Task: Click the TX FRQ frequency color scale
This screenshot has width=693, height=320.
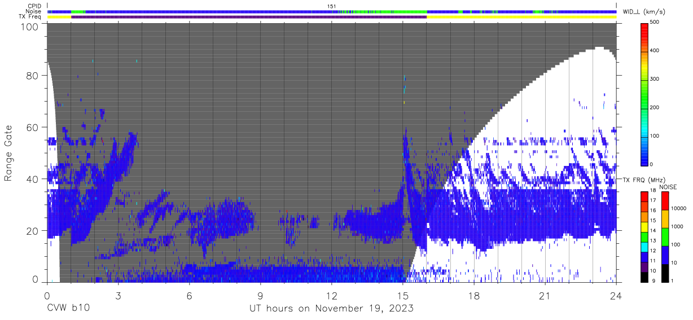Action: coord(644,236)
